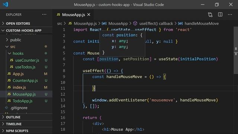Click the position type hover tooltip
The image size is (238, 134).
(x=122, y=44)
